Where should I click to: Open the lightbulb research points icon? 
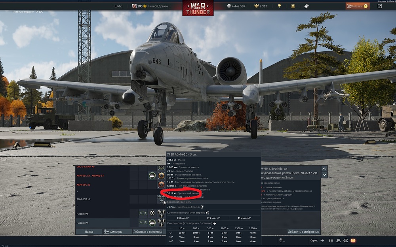[x=279, y=6]
